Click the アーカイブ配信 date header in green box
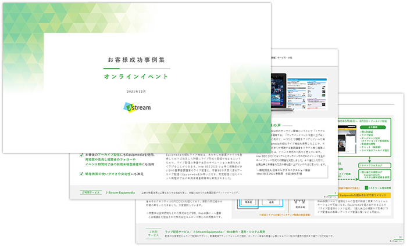This screenshot has width=407, height=247. [x=362, y=121]
